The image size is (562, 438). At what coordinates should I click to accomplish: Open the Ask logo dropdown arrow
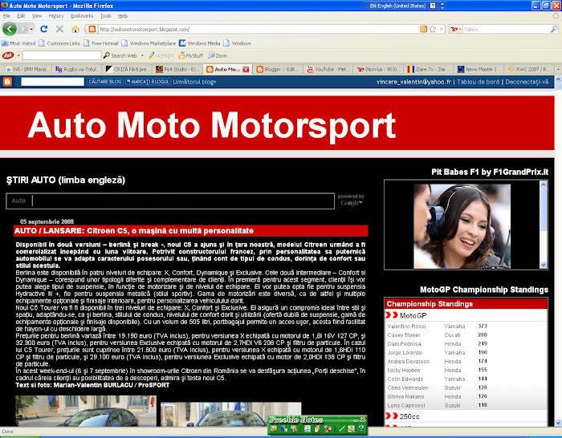point(18,55)
